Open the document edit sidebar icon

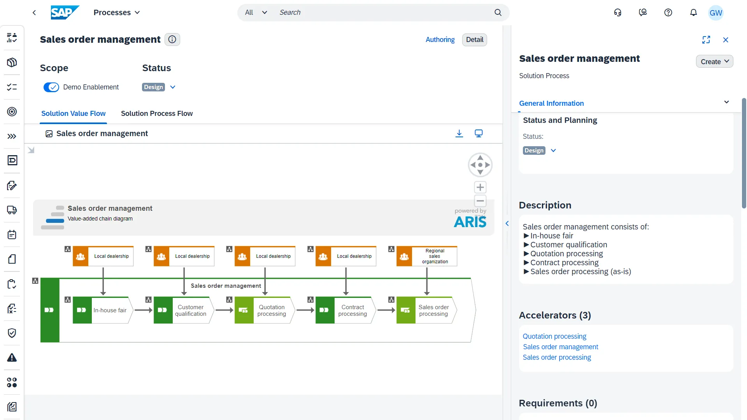tap(12, 185)
